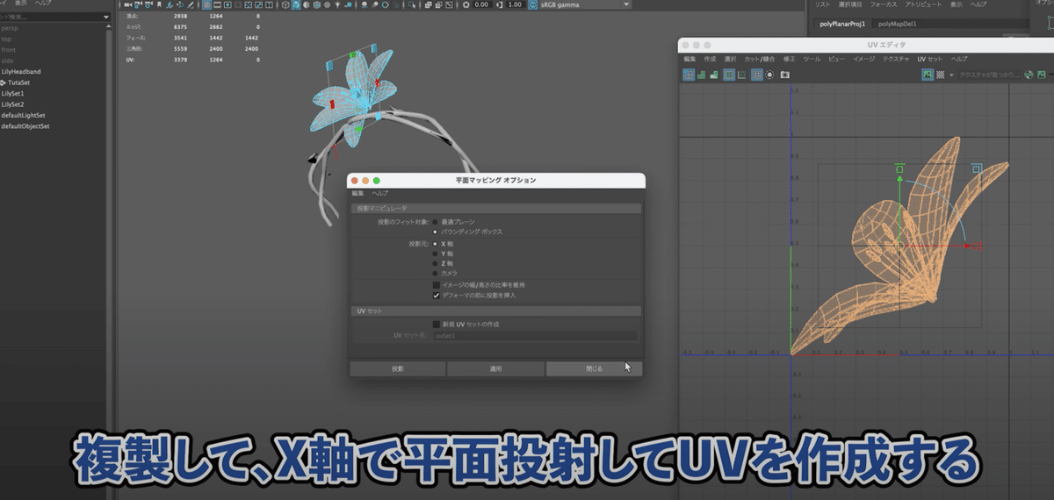
Task: Click the 適用 button
Action: pos(495,368)
